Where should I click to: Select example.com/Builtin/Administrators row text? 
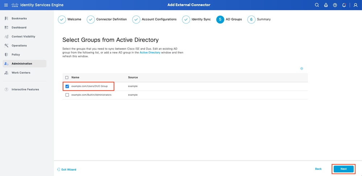91,95
